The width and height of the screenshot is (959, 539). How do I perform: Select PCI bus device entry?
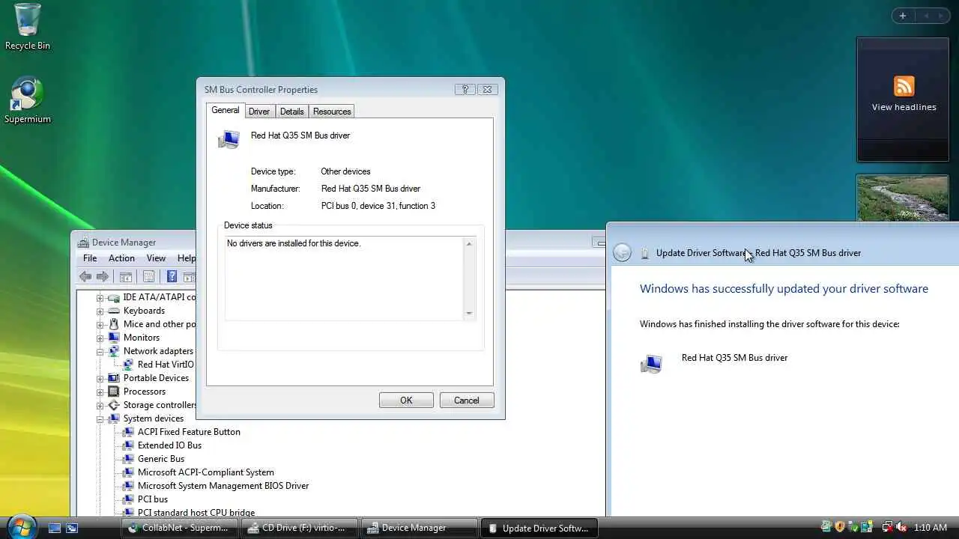pos(153,499)
